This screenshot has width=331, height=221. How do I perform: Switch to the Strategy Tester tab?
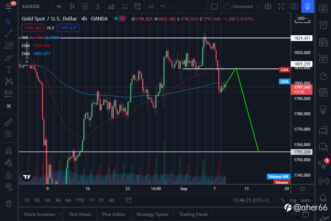152,214
